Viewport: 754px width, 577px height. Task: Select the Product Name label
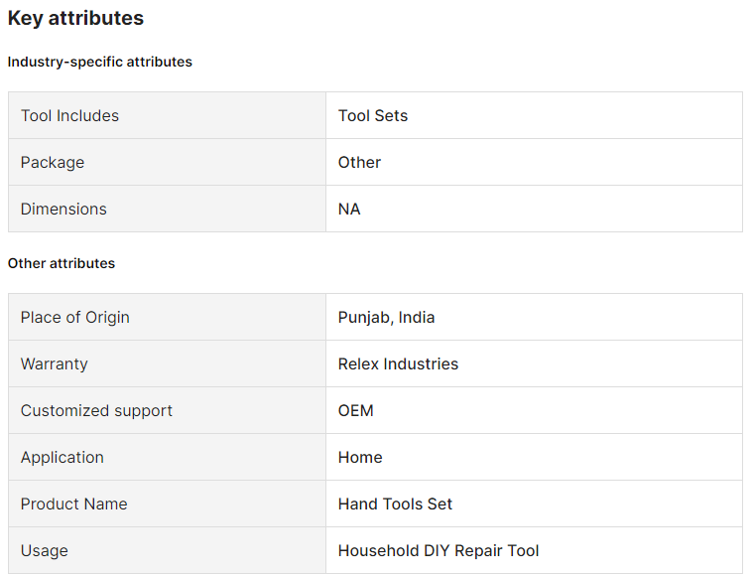74,504
